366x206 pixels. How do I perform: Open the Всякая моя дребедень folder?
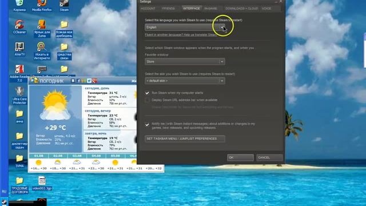(64, 29)
